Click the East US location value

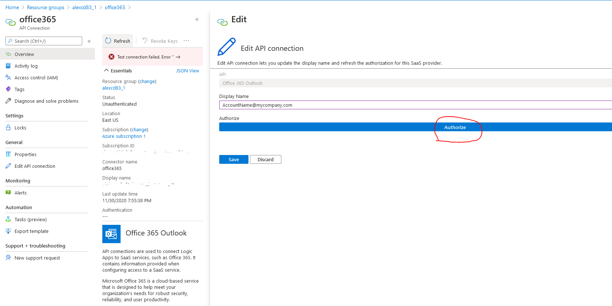coord(110,120)
